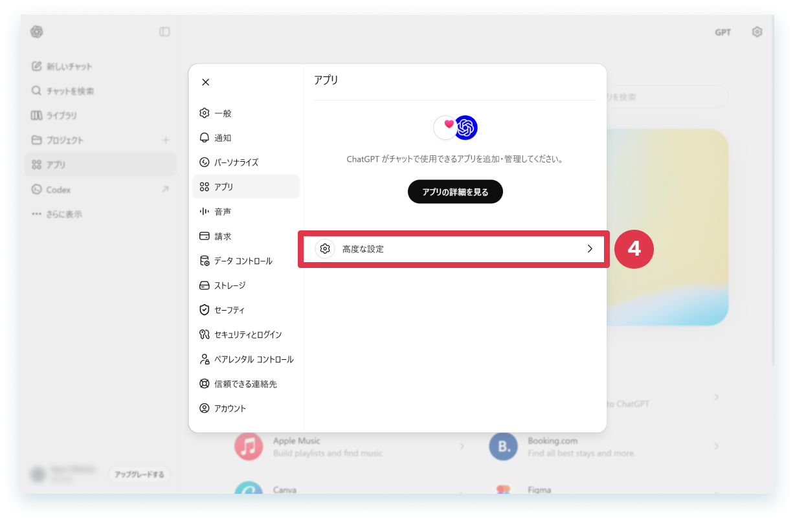
Task: Click the ChatGPT logo in sidebar
Action: tap(36, 32)
